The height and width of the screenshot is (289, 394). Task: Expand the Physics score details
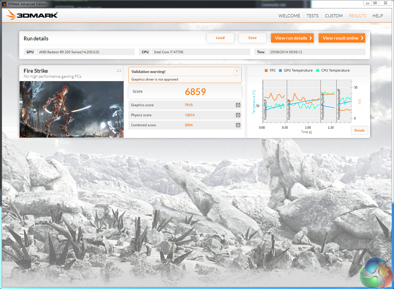click(x=238, y=115)
